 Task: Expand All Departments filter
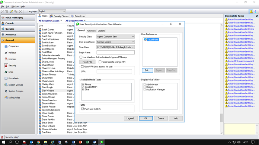(76, 21)
